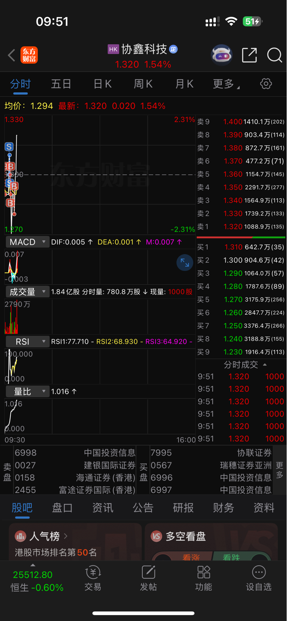Open 交易 trade icon in bottom bar
Screen dimensions: 287x621
(x=93, y=578)
